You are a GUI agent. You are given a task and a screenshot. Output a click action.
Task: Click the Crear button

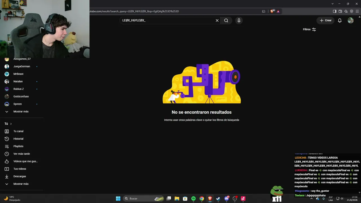pos(325,20)
